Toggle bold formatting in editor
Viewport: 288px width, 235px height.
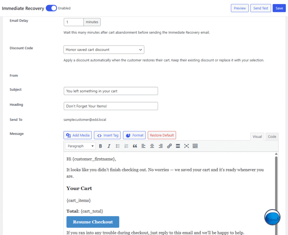pyautogui.click(x=100, y=146)
